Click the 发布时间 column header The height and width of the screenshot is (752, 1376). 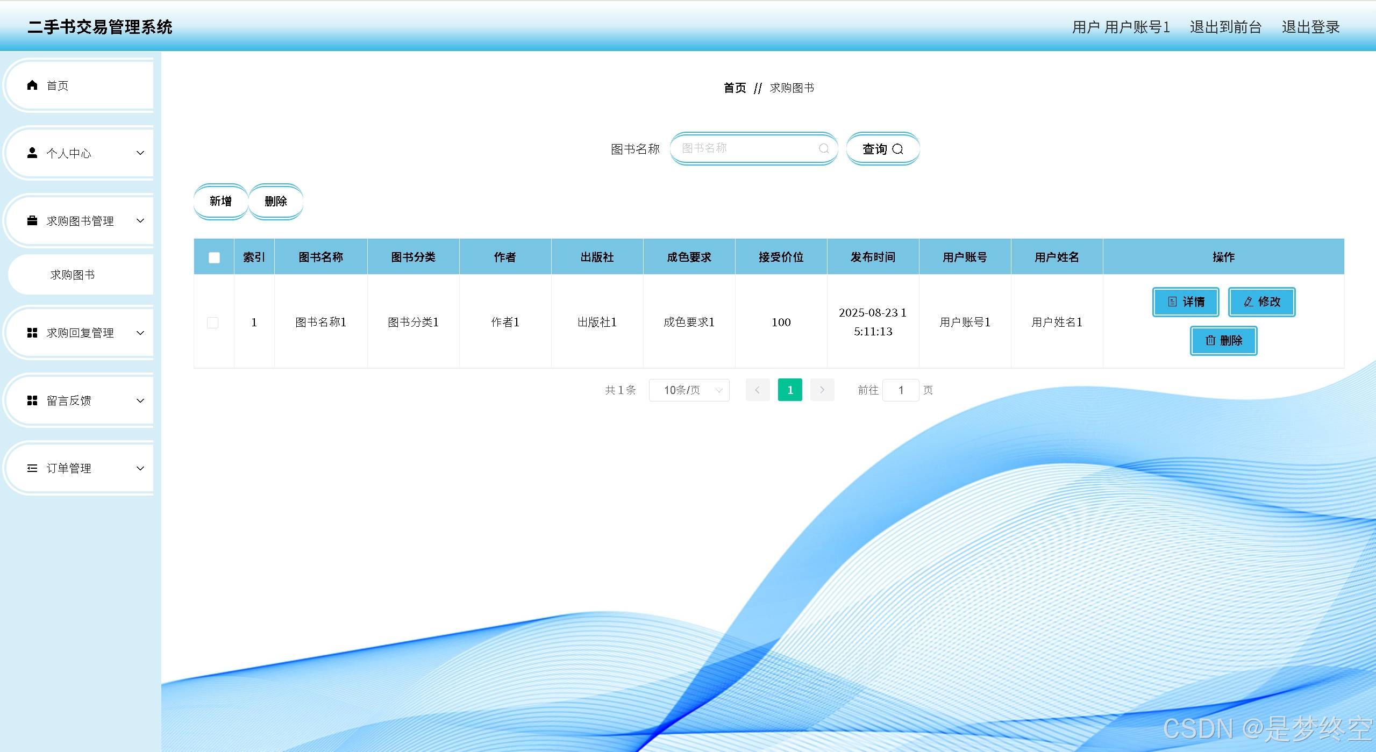[x=873, y=257]
